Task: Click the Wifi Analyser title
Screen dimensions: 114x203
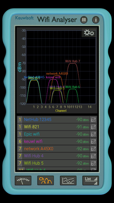Action: pos(57,20)
